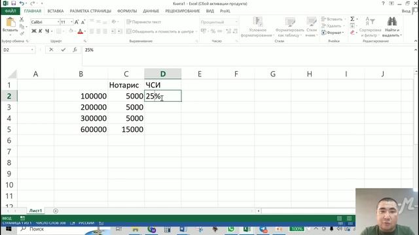Toggle Перенести текст wrap text
The width and height of the screenshot is (419, 235).
click(x=144, y=22)
